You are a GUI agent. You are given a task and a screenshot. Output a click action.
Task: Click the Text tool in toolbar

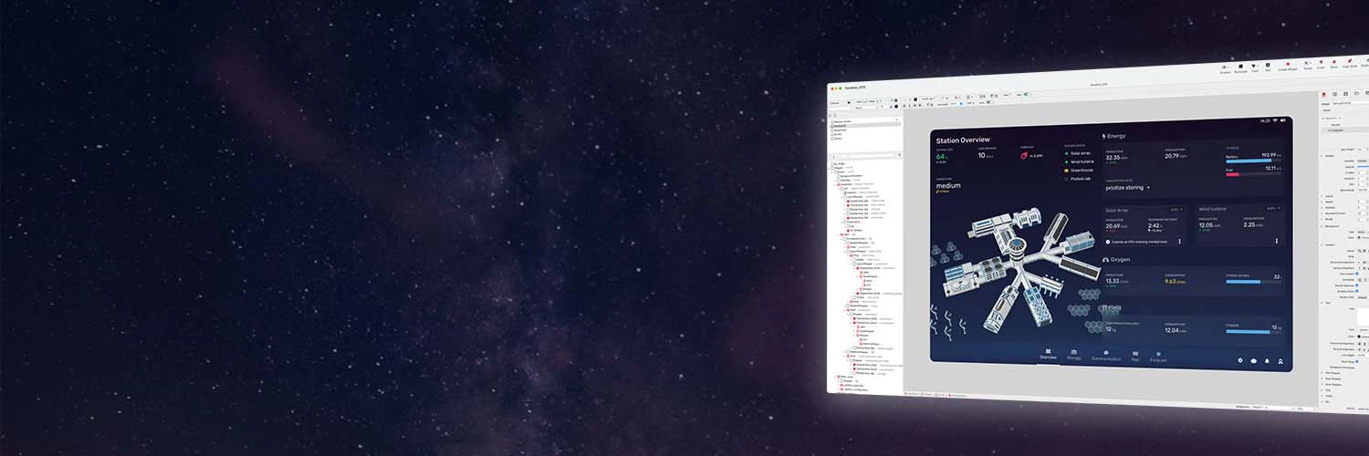click(x=1268, y=67)
